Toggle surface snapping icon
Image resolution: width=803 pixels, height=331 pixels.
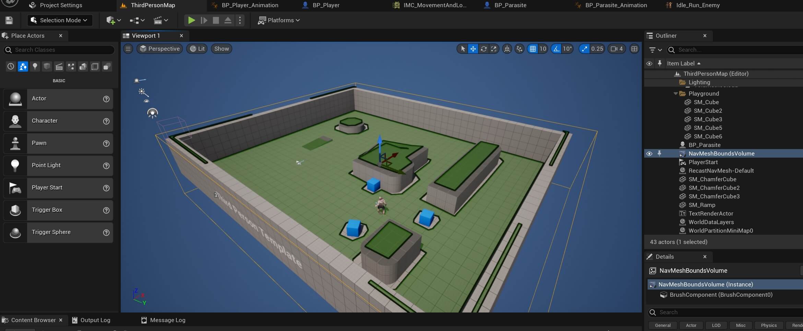(x=520, y=49)
